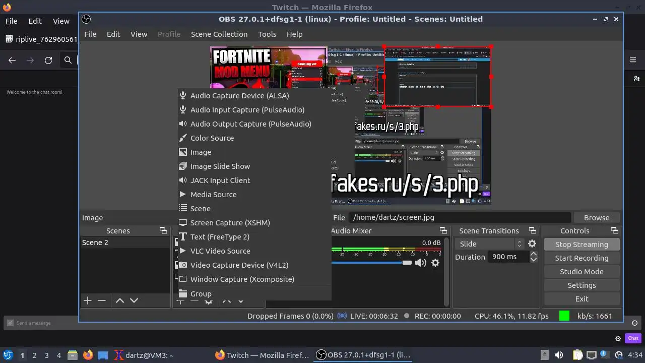
Task: Open audio mixer channel gear settings
Action: pyautogui.click(x=435, y=263)
